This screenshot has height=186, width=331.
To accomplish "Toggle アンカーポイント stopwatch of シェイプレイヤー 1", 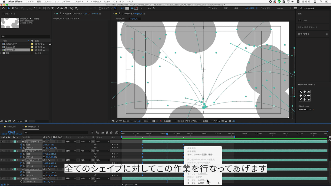I will coord(21,182).
